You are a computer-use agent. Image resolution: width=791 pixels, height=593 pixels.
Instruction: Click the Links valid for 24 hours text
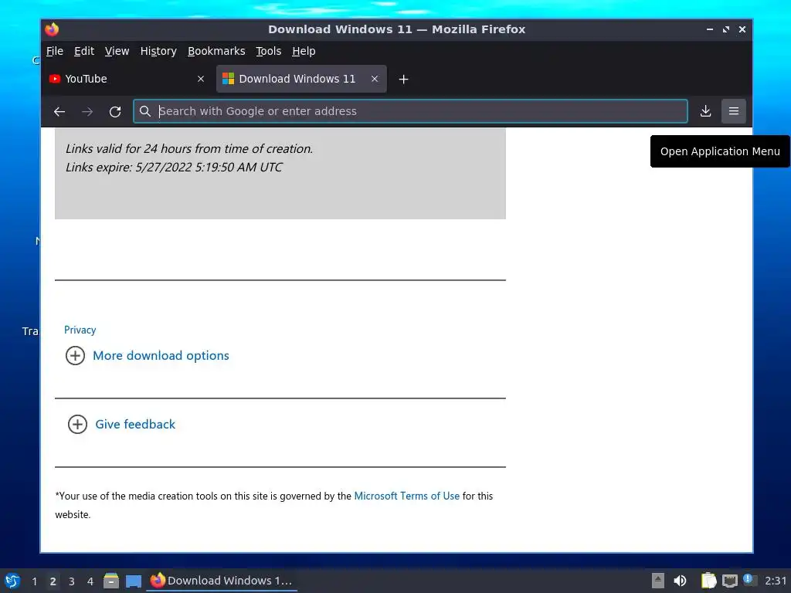pyautogui.click(x=189, y=149)
